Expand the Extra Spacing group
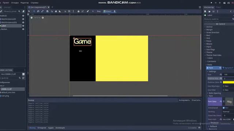 [215, 93]
